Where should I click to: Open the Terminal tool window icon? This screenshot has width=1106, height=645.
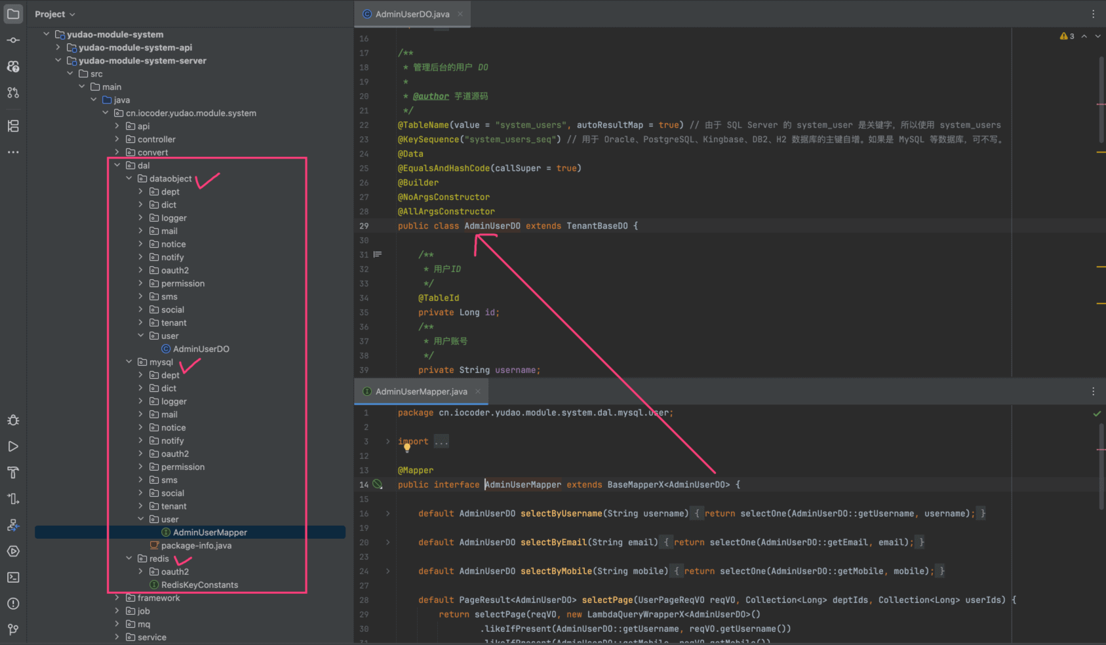(x=13, y=577)
